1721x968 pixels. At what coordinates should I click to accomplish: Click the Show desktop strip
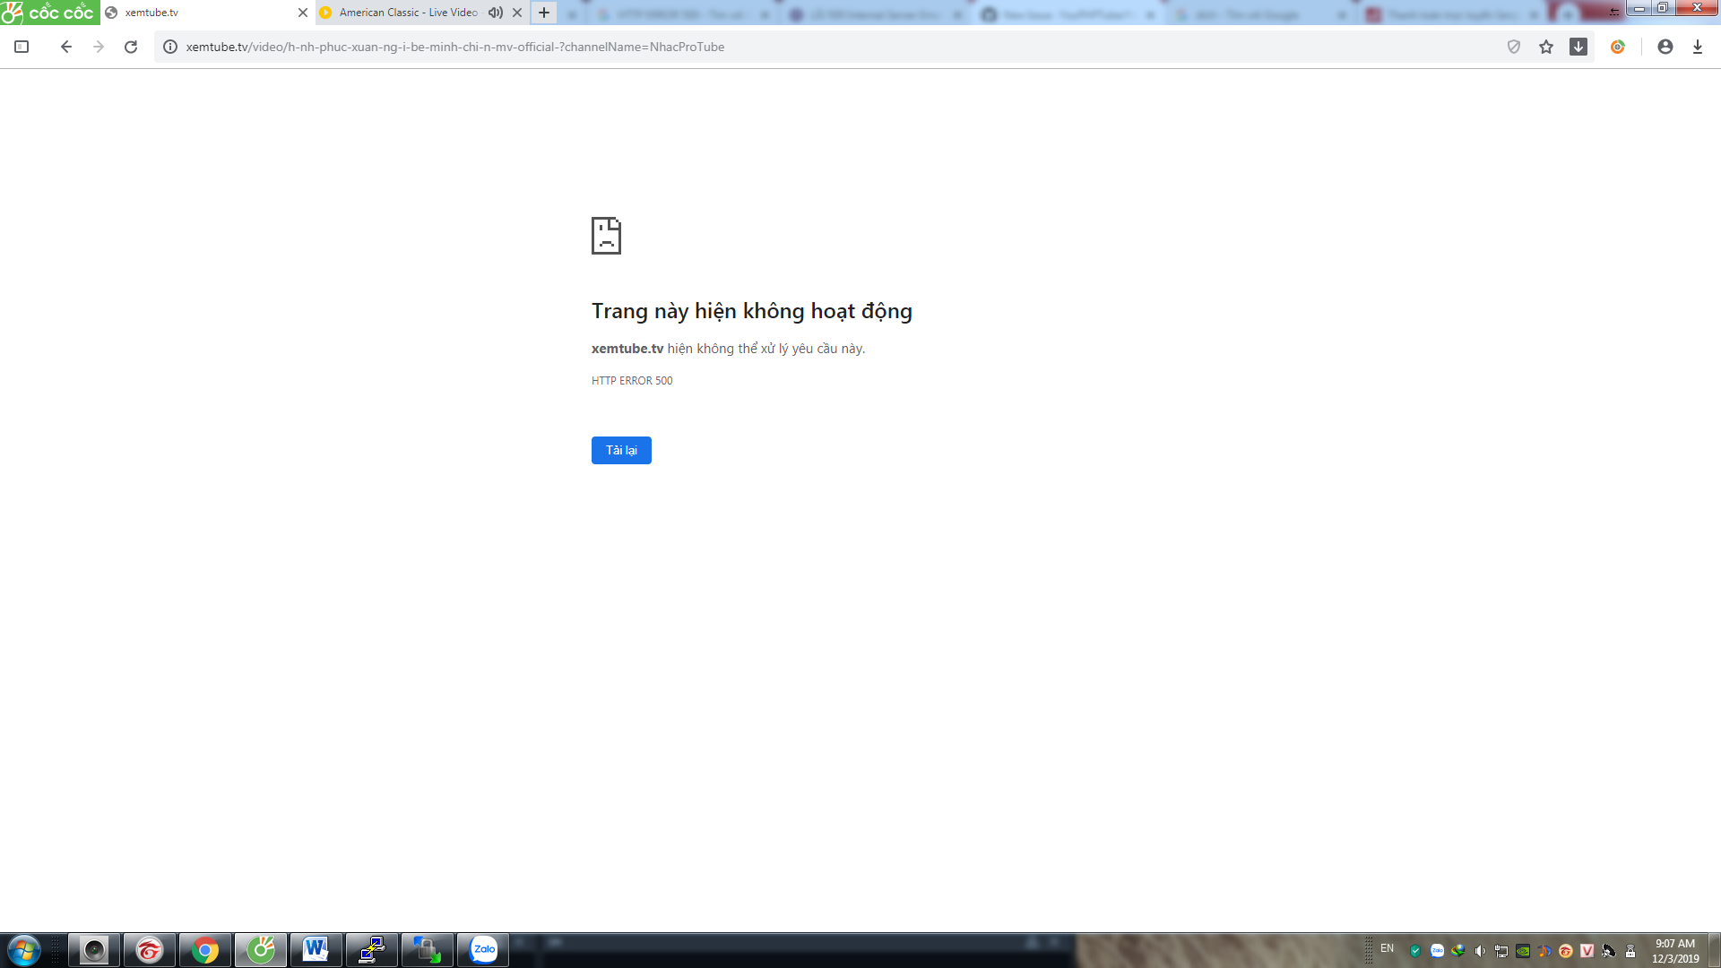click(x=1714, y=950)
